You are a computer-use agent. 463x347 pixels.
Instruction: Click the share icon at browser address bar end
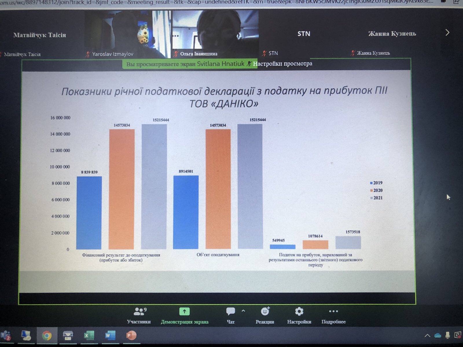[456, 2]
